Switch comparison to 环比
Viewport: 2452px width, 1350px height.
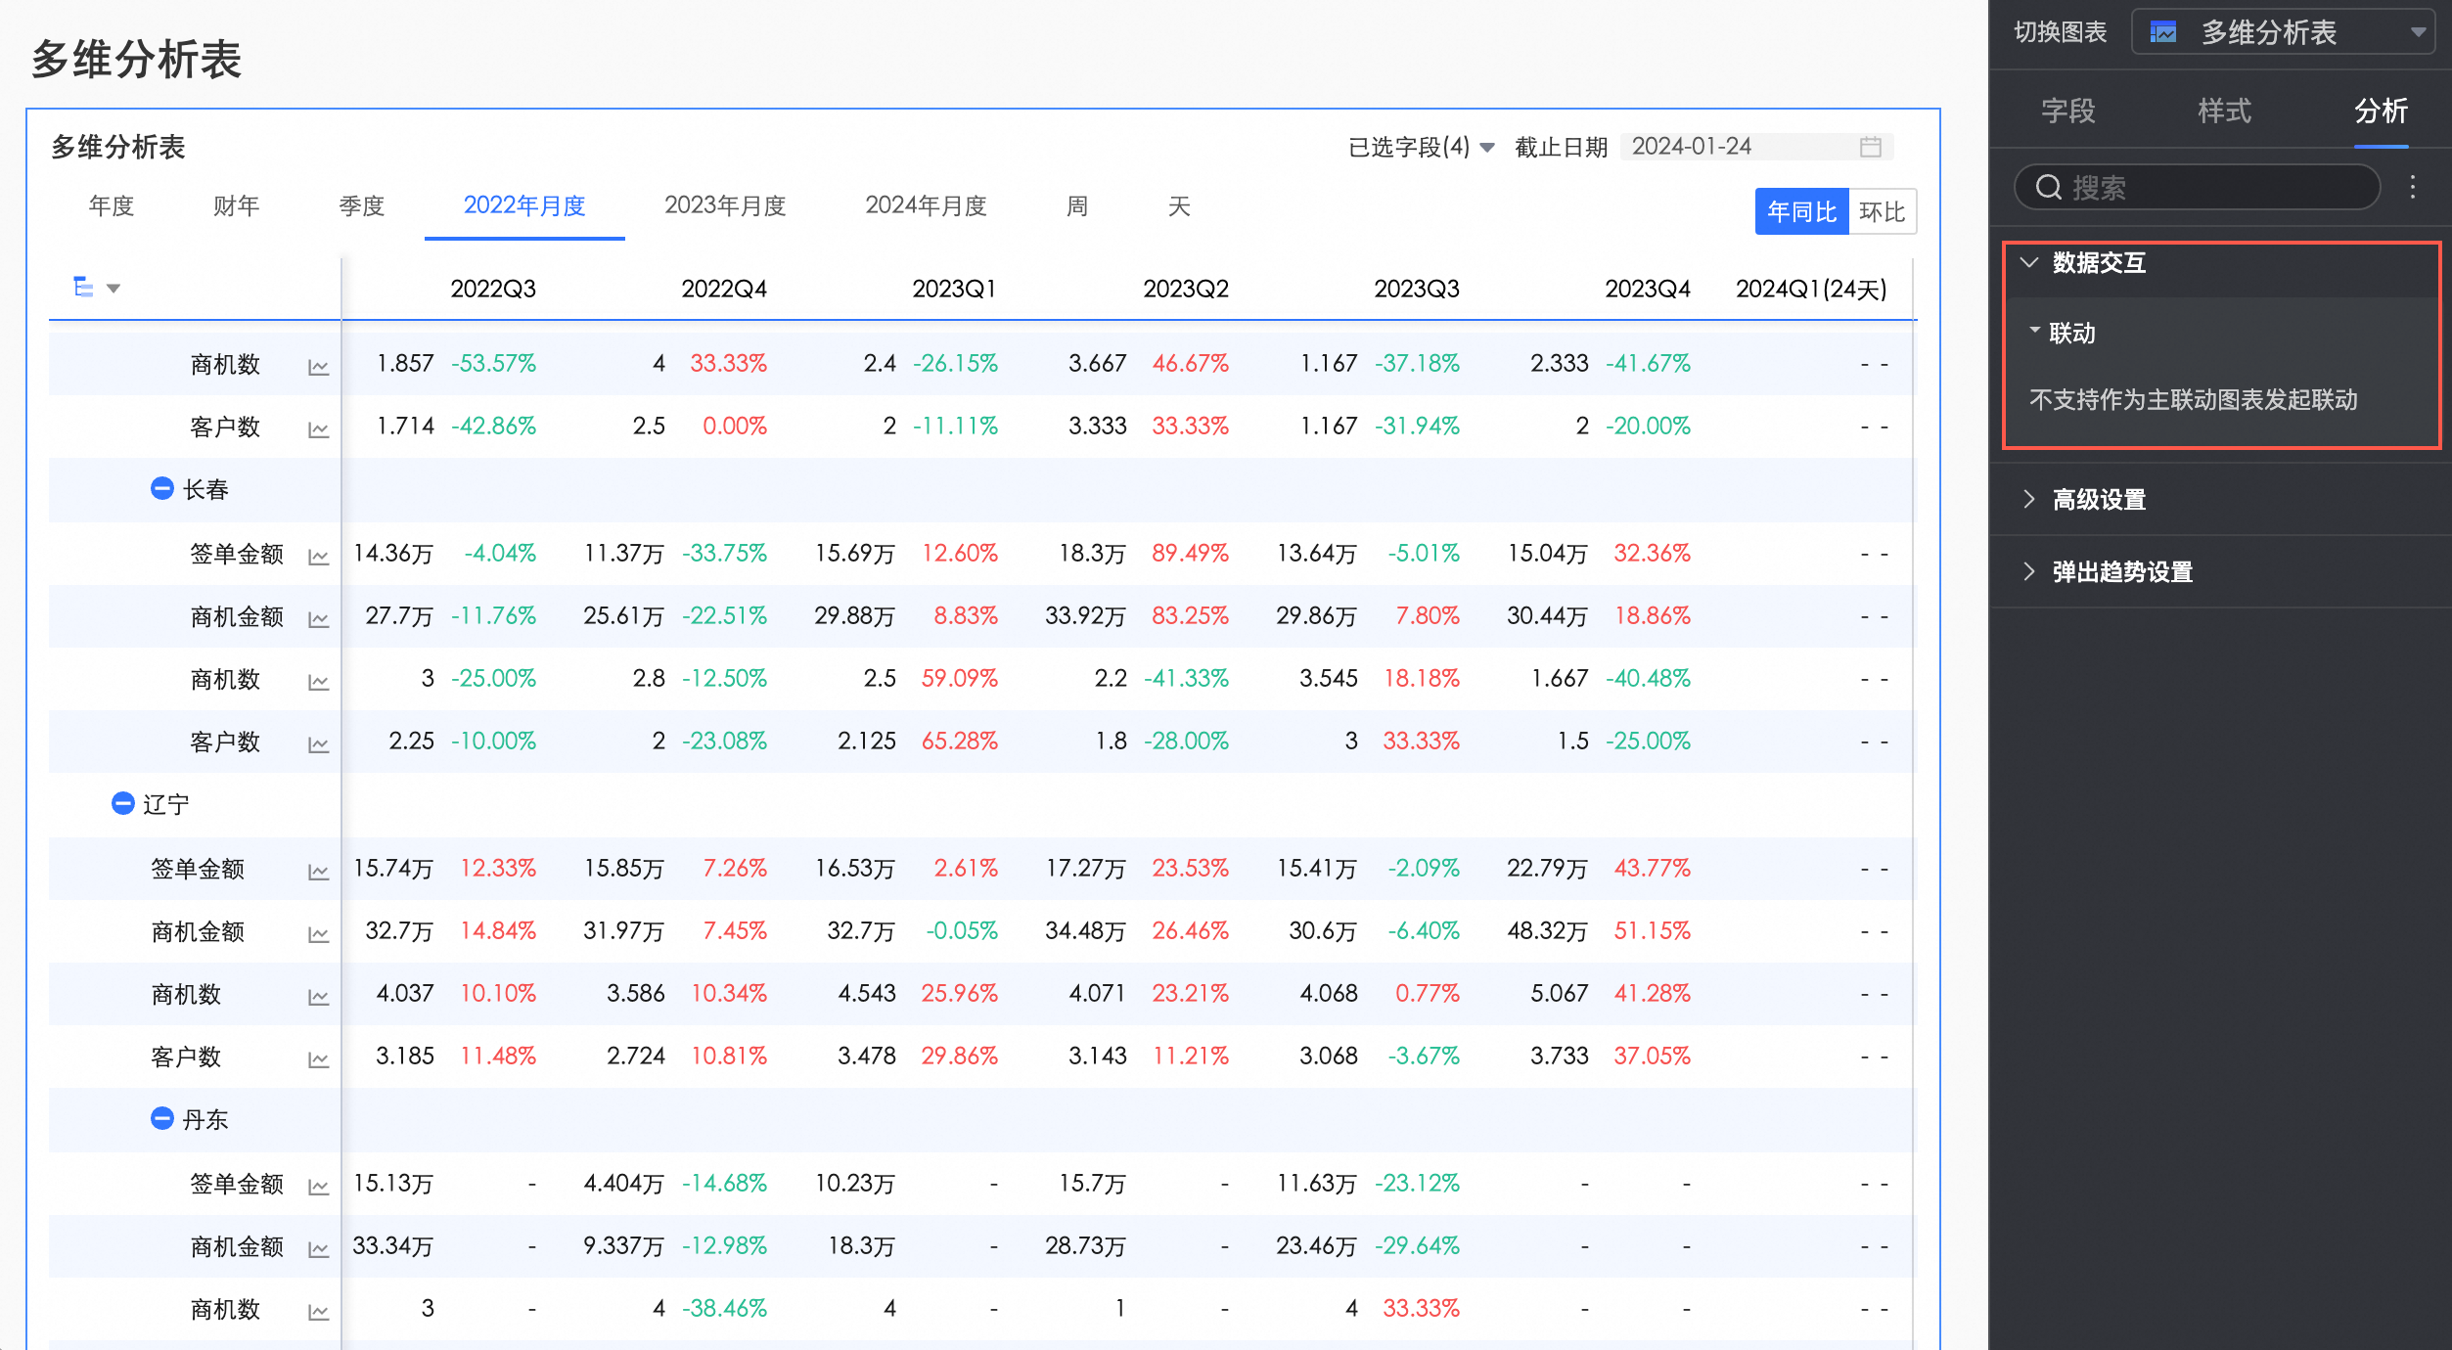click(1881, 211)
